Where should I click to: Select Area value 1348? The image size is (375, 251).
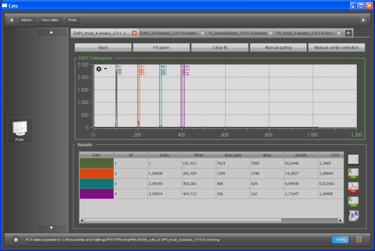point(267,173)
